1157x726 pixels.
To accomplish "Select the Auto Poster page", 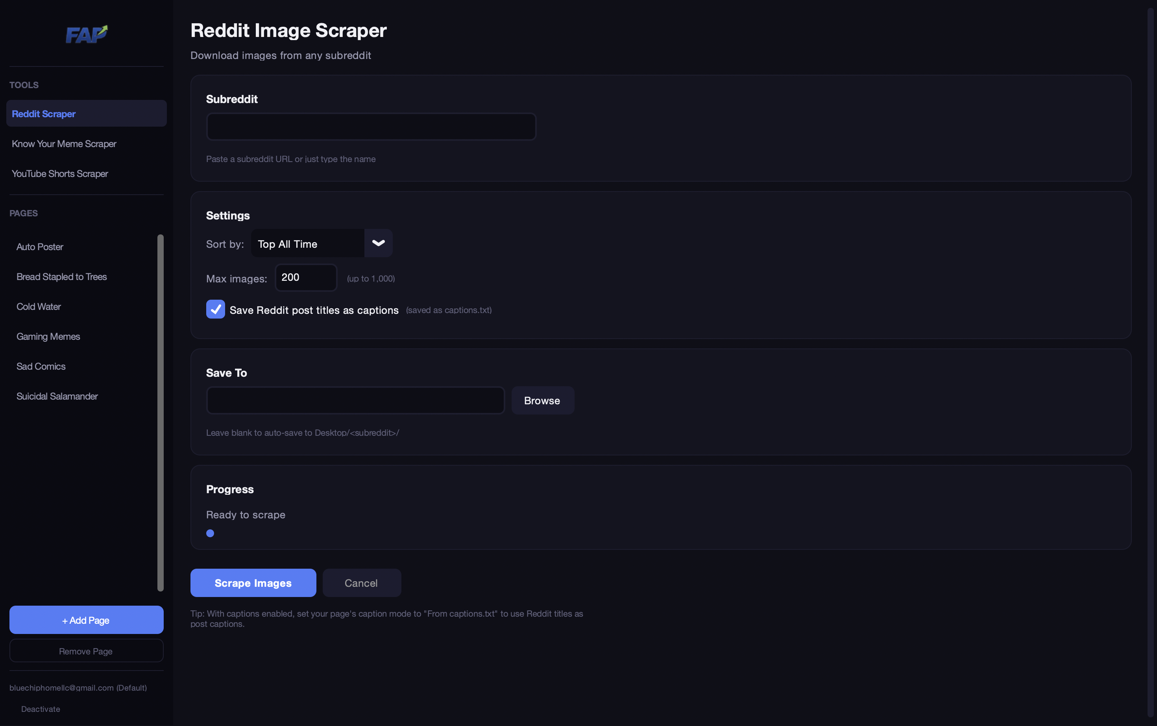I will click(x=40, y=246).
